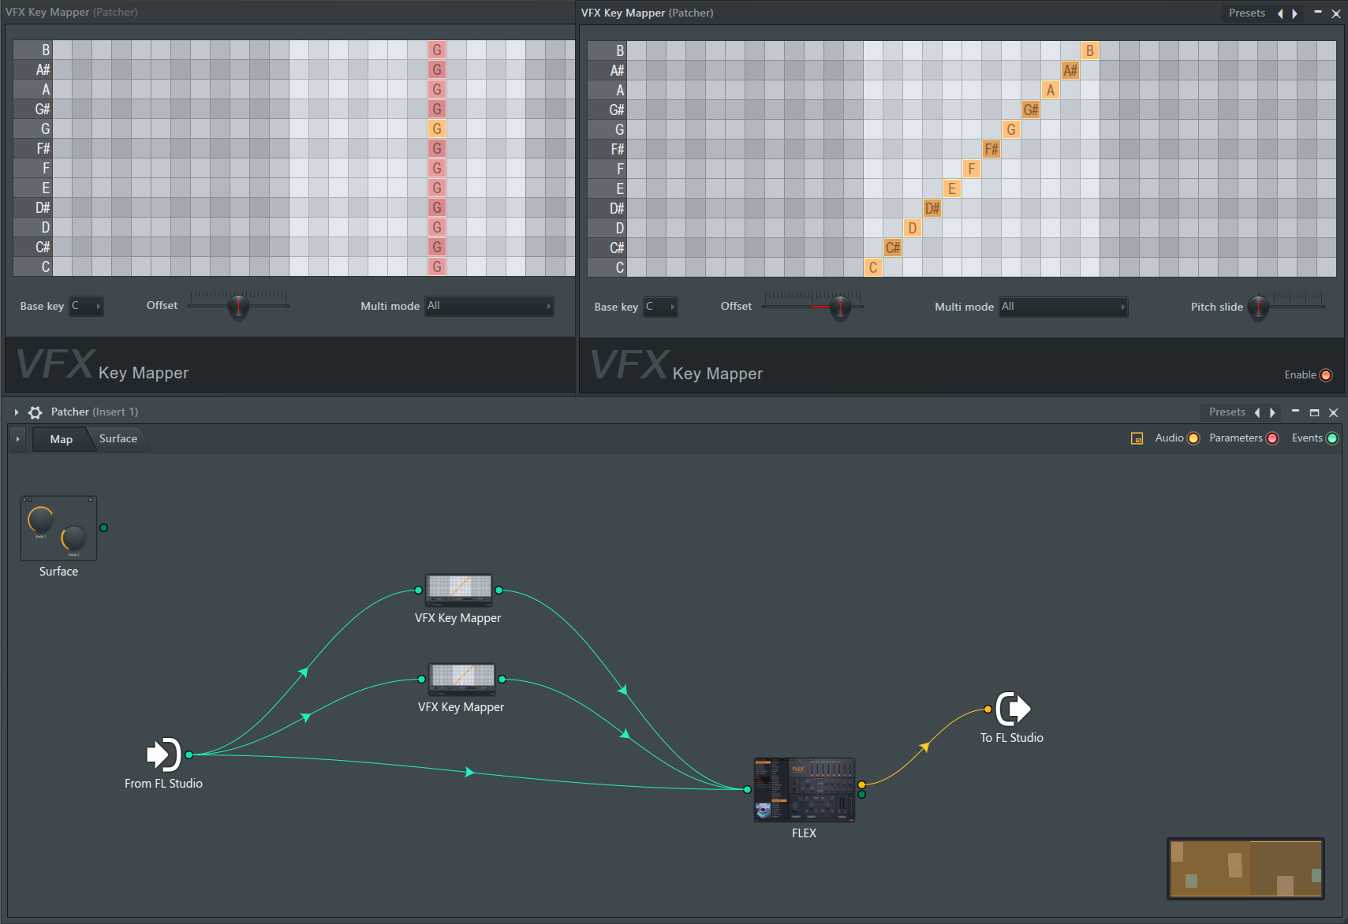Click To FL Studio yellow input port
Screen dimensions: 1348x924
988,709
